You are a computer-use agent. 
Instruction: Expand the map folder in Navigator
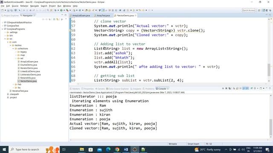[x=16, y=55]
